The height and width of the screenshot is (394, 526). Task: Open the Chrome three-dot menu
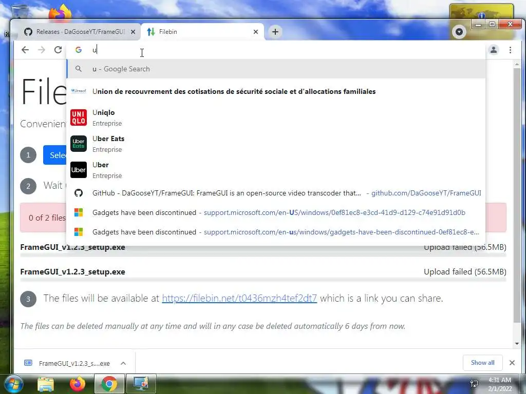(510, 50)
